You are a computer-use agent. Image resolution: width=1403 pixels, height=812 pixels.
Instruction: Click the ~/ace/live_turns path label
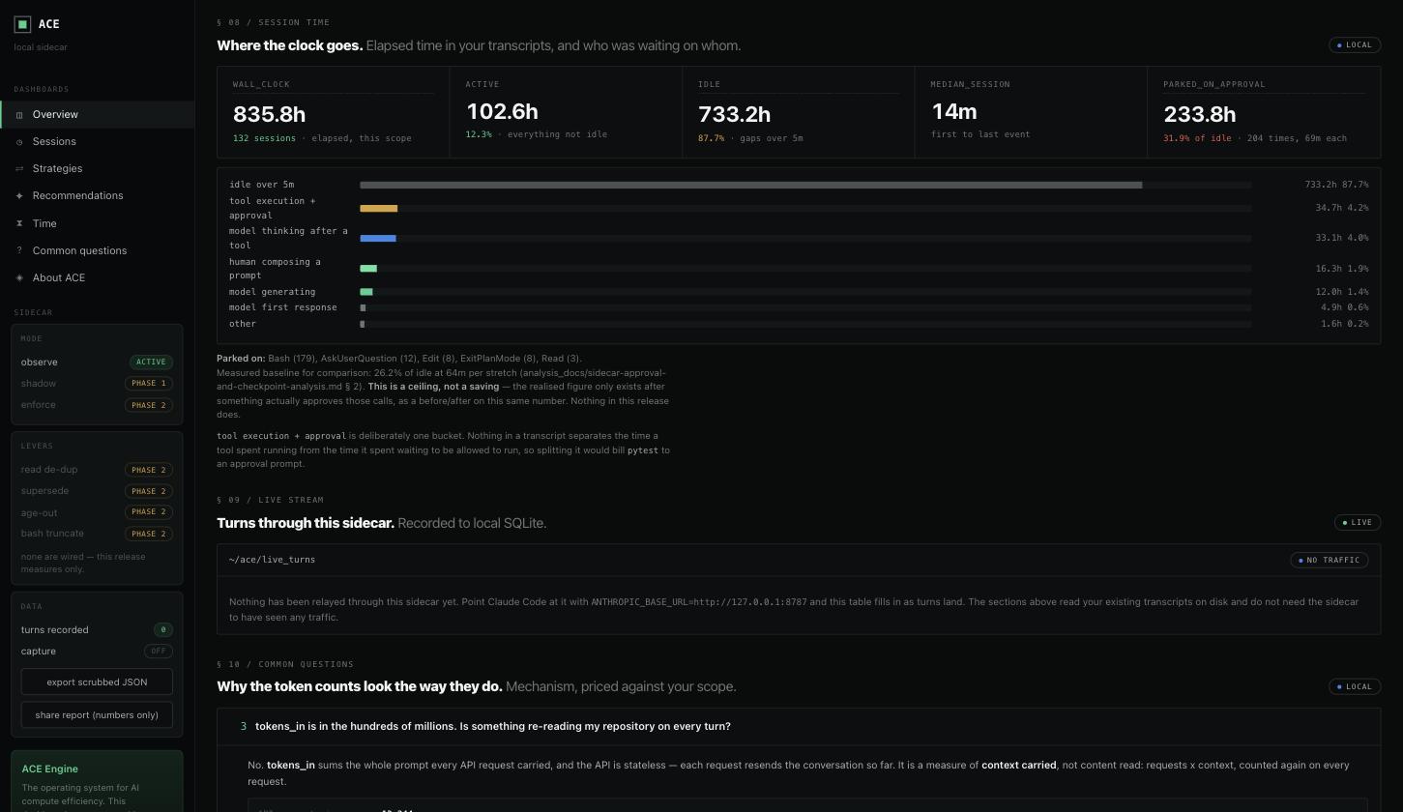pos(272,560)
